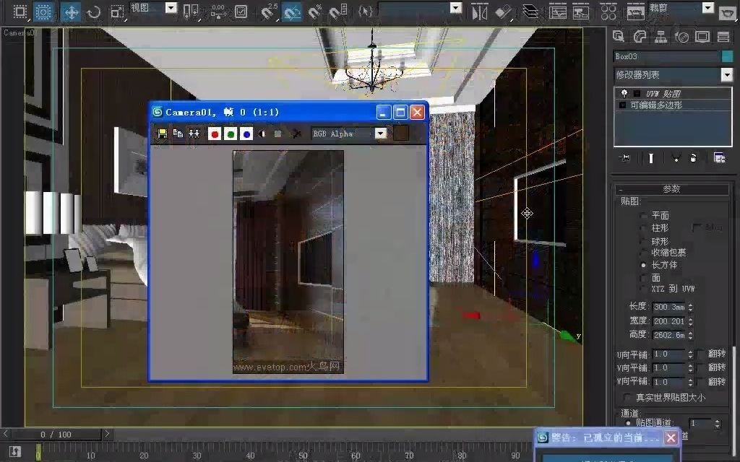The image size is (740, 462).
Task: Copy the rendered bitmap to clipboard
Action: tap(177, 133)
